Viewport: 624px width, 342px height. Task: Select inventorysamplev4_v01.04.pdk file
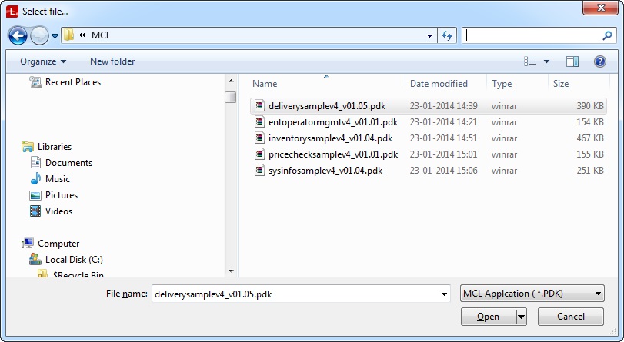tap(330, 138)
